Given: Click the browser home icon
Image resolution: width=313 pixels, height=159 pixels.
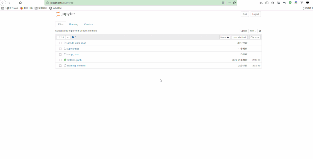Looking at the screenshot, I should point(20,3).
